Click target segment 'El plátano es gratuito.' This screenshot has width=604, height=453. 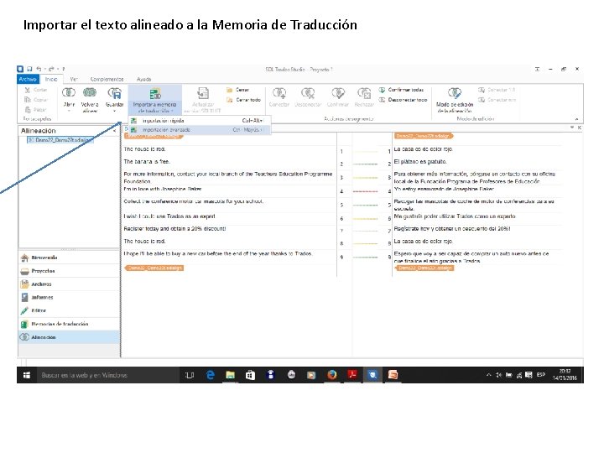click(x=420, y=161)
